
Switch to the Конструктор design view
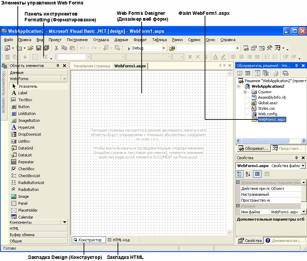pos(89,240)
